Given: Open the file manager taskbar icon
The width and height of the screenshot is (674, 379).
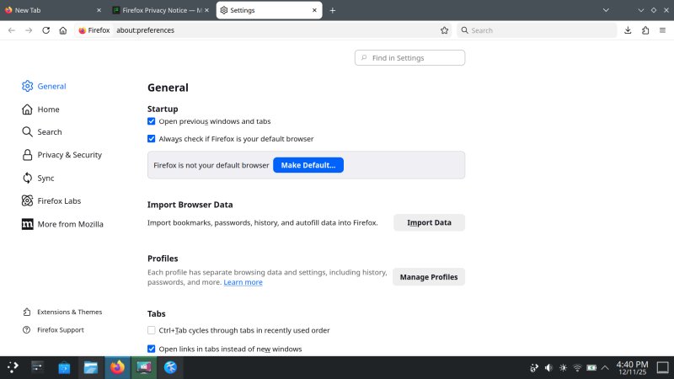Looking at the screenshot, I should [91, 367].
